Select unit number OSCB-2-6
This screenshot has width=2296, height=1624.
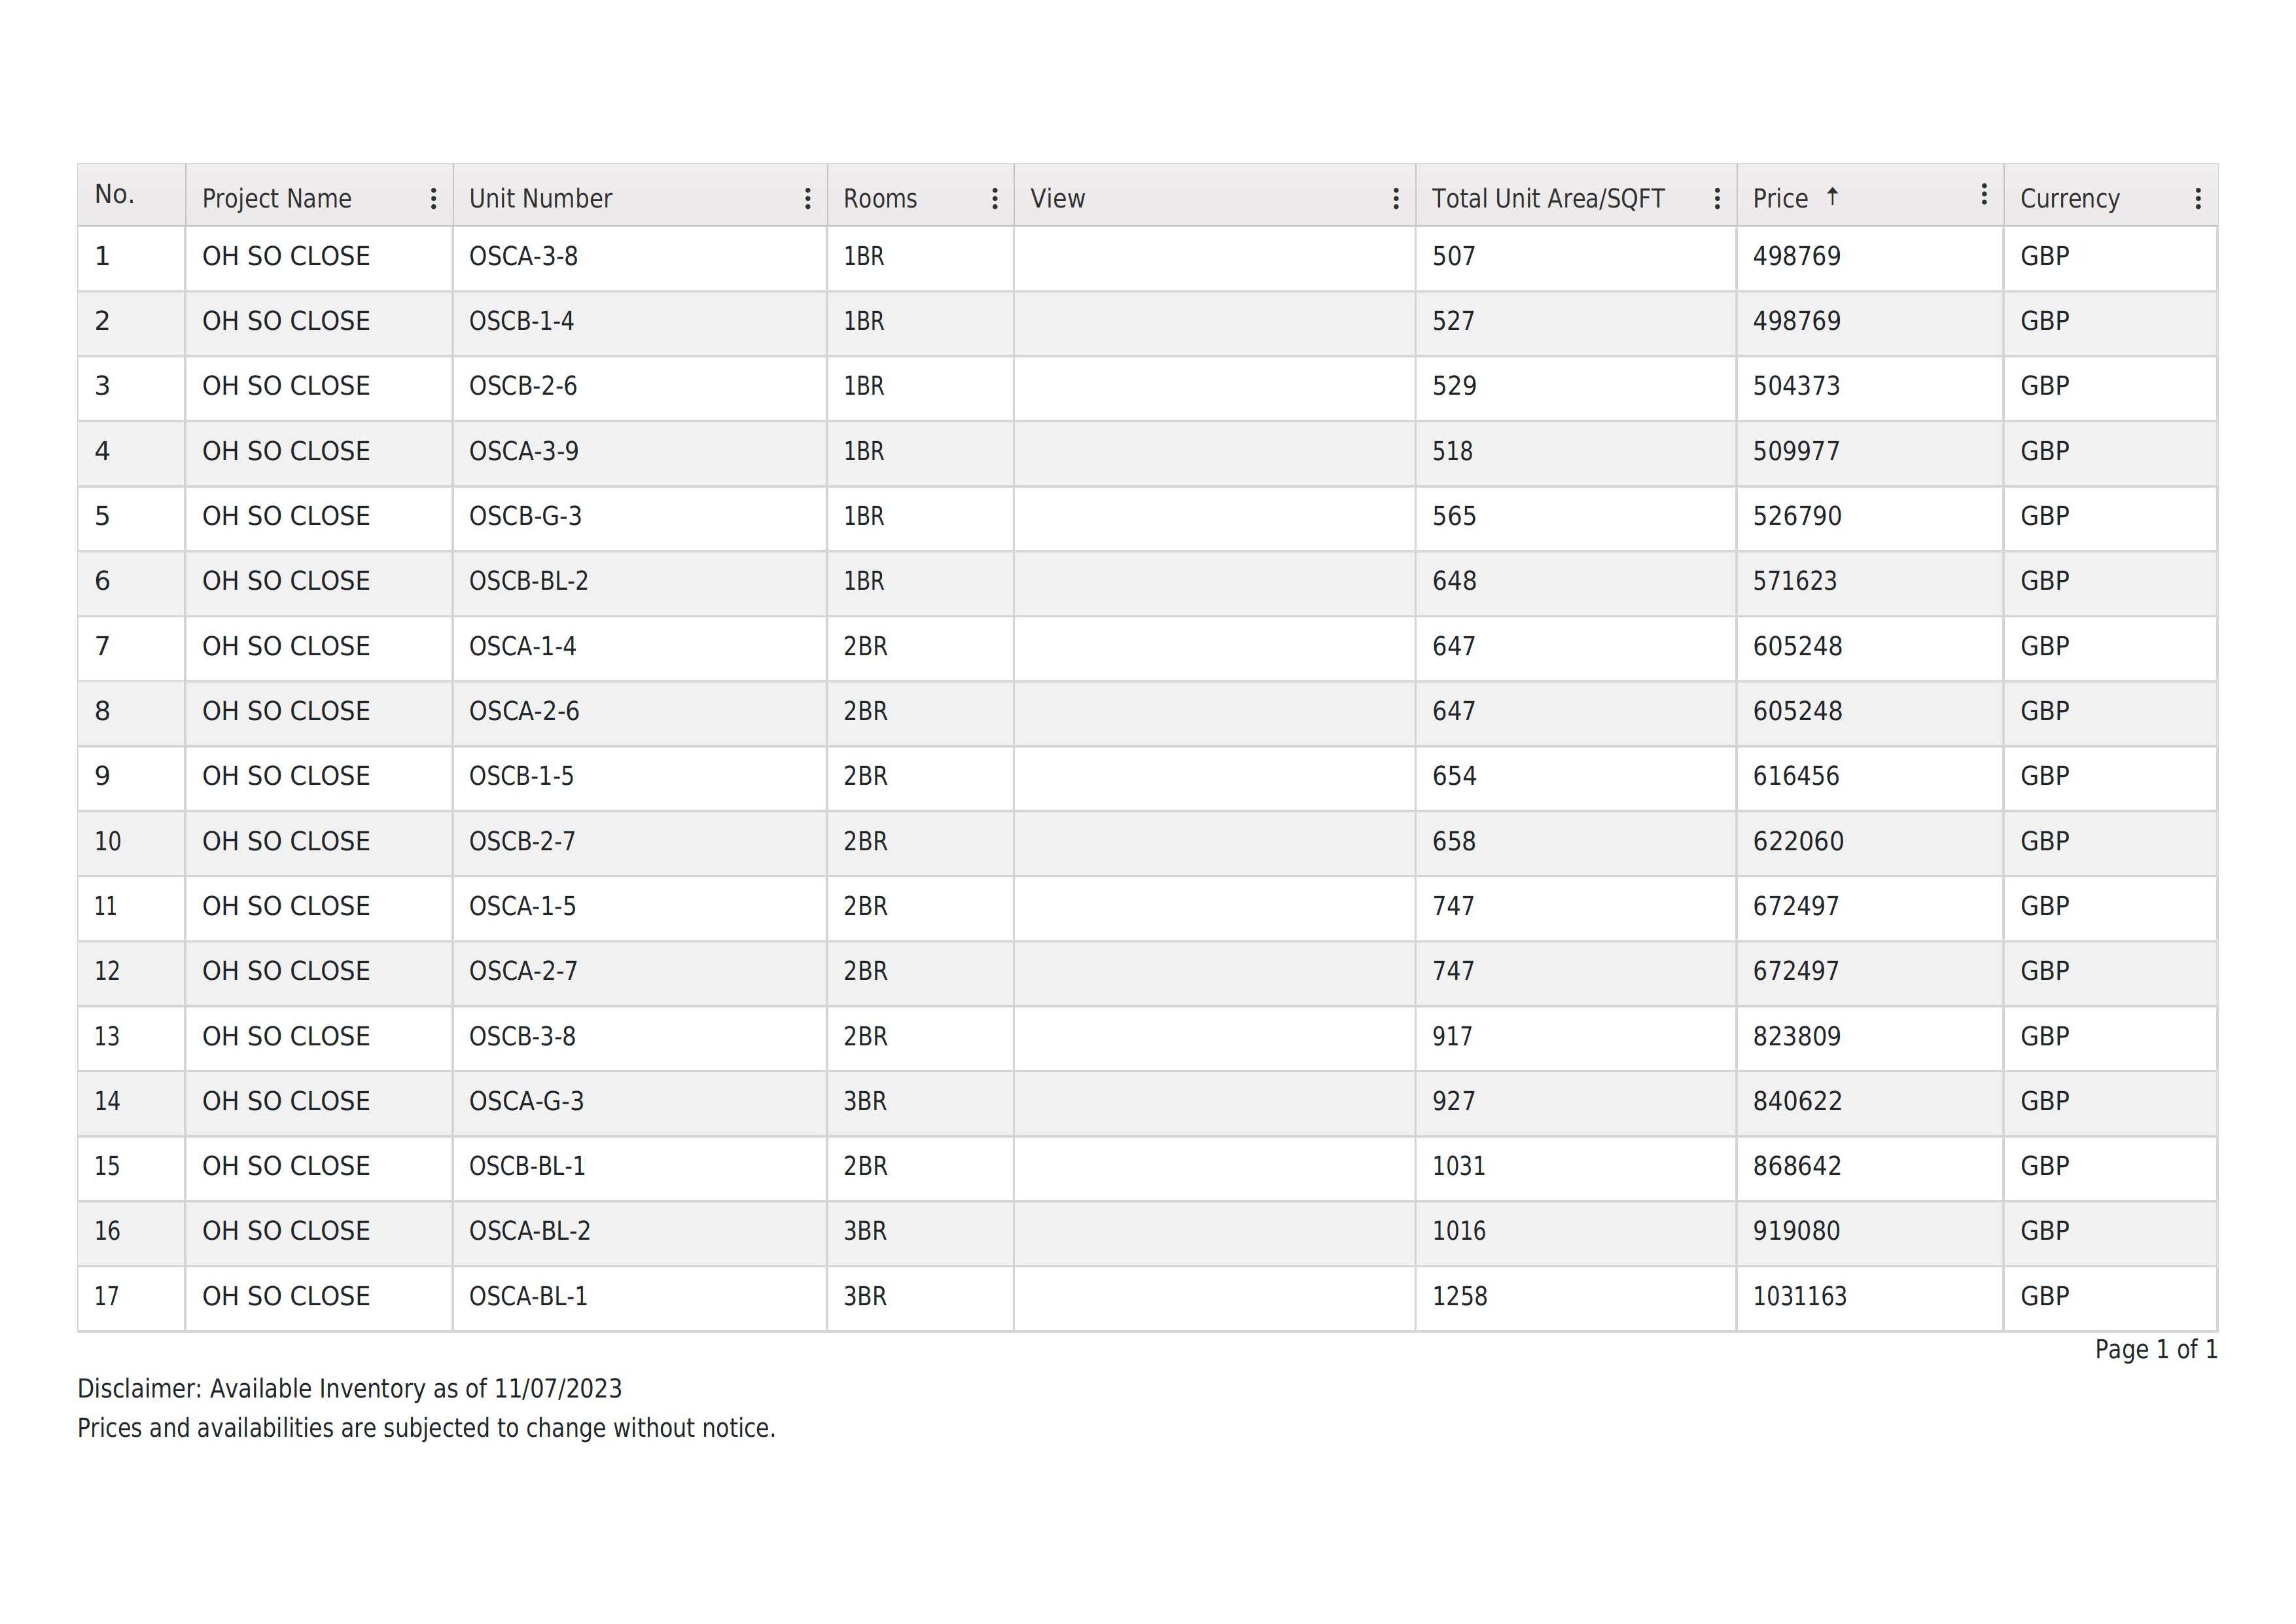pos(523,386)
